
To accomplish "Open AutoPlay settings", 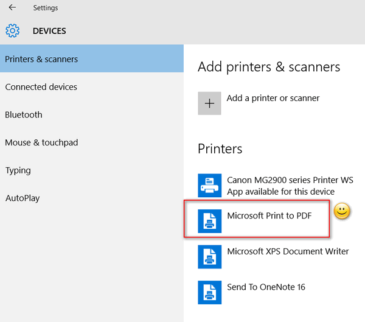I will [23, 198].
